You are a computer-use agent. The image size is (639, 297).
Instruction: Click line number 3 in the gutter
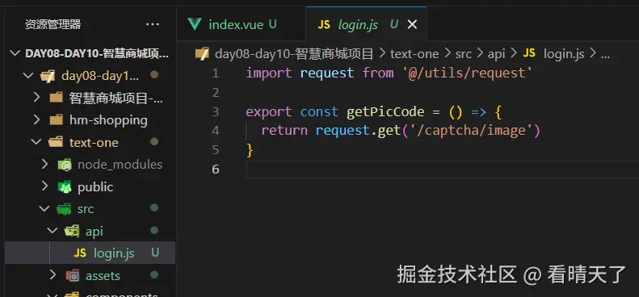point(215,112)
